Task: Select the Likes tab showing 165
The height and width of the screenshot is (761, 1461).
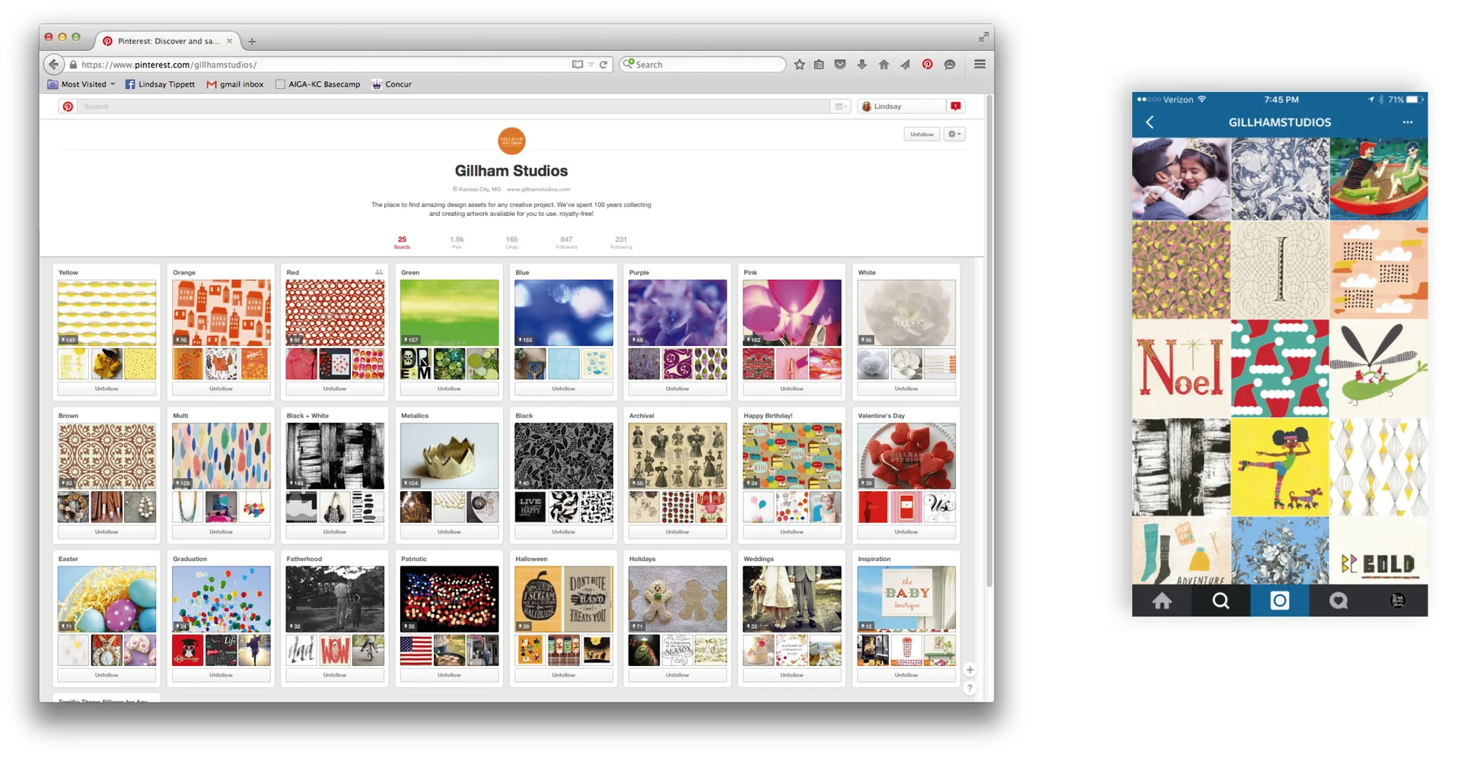Action: (x=511, y=243)
